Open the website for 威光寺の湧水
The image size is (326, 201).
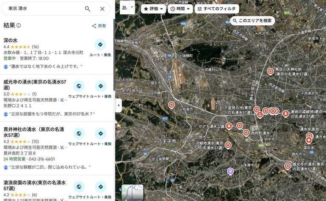coord(79,86)
